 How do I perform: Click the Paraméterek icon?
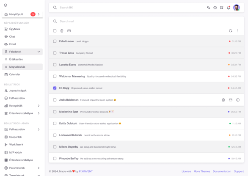point(6,168)
